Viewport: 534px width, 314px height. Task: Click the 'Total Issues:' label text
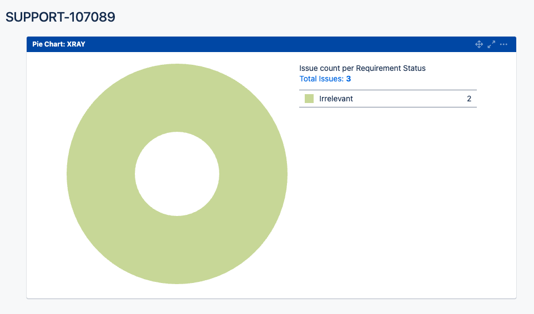click(x=321, y=79)
